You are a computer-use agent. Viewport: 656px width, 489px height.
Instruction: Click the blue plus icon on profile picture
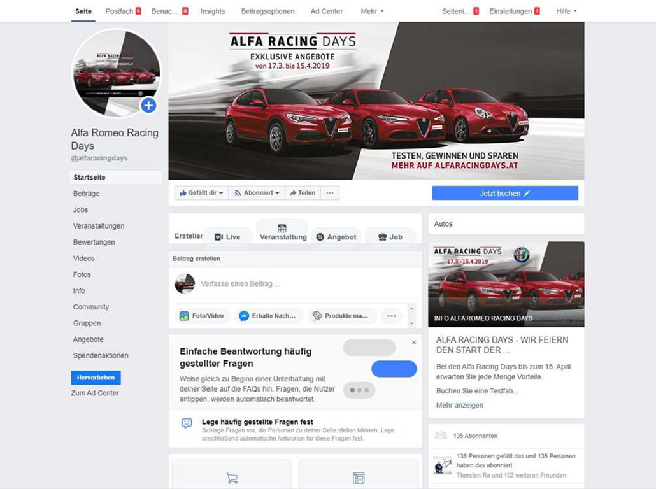148,105
